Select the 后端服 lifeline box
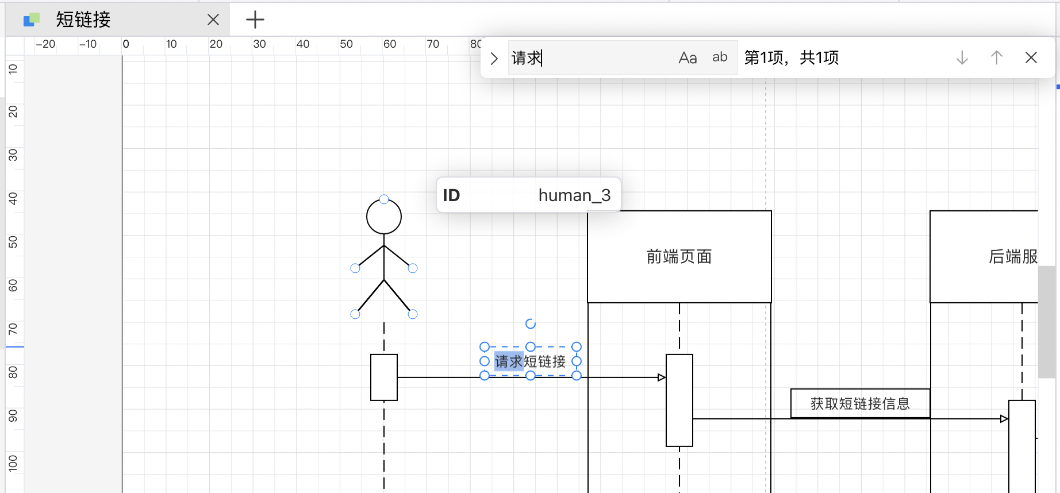Screen dimensions: 1060x493 [x=984, y=257]
